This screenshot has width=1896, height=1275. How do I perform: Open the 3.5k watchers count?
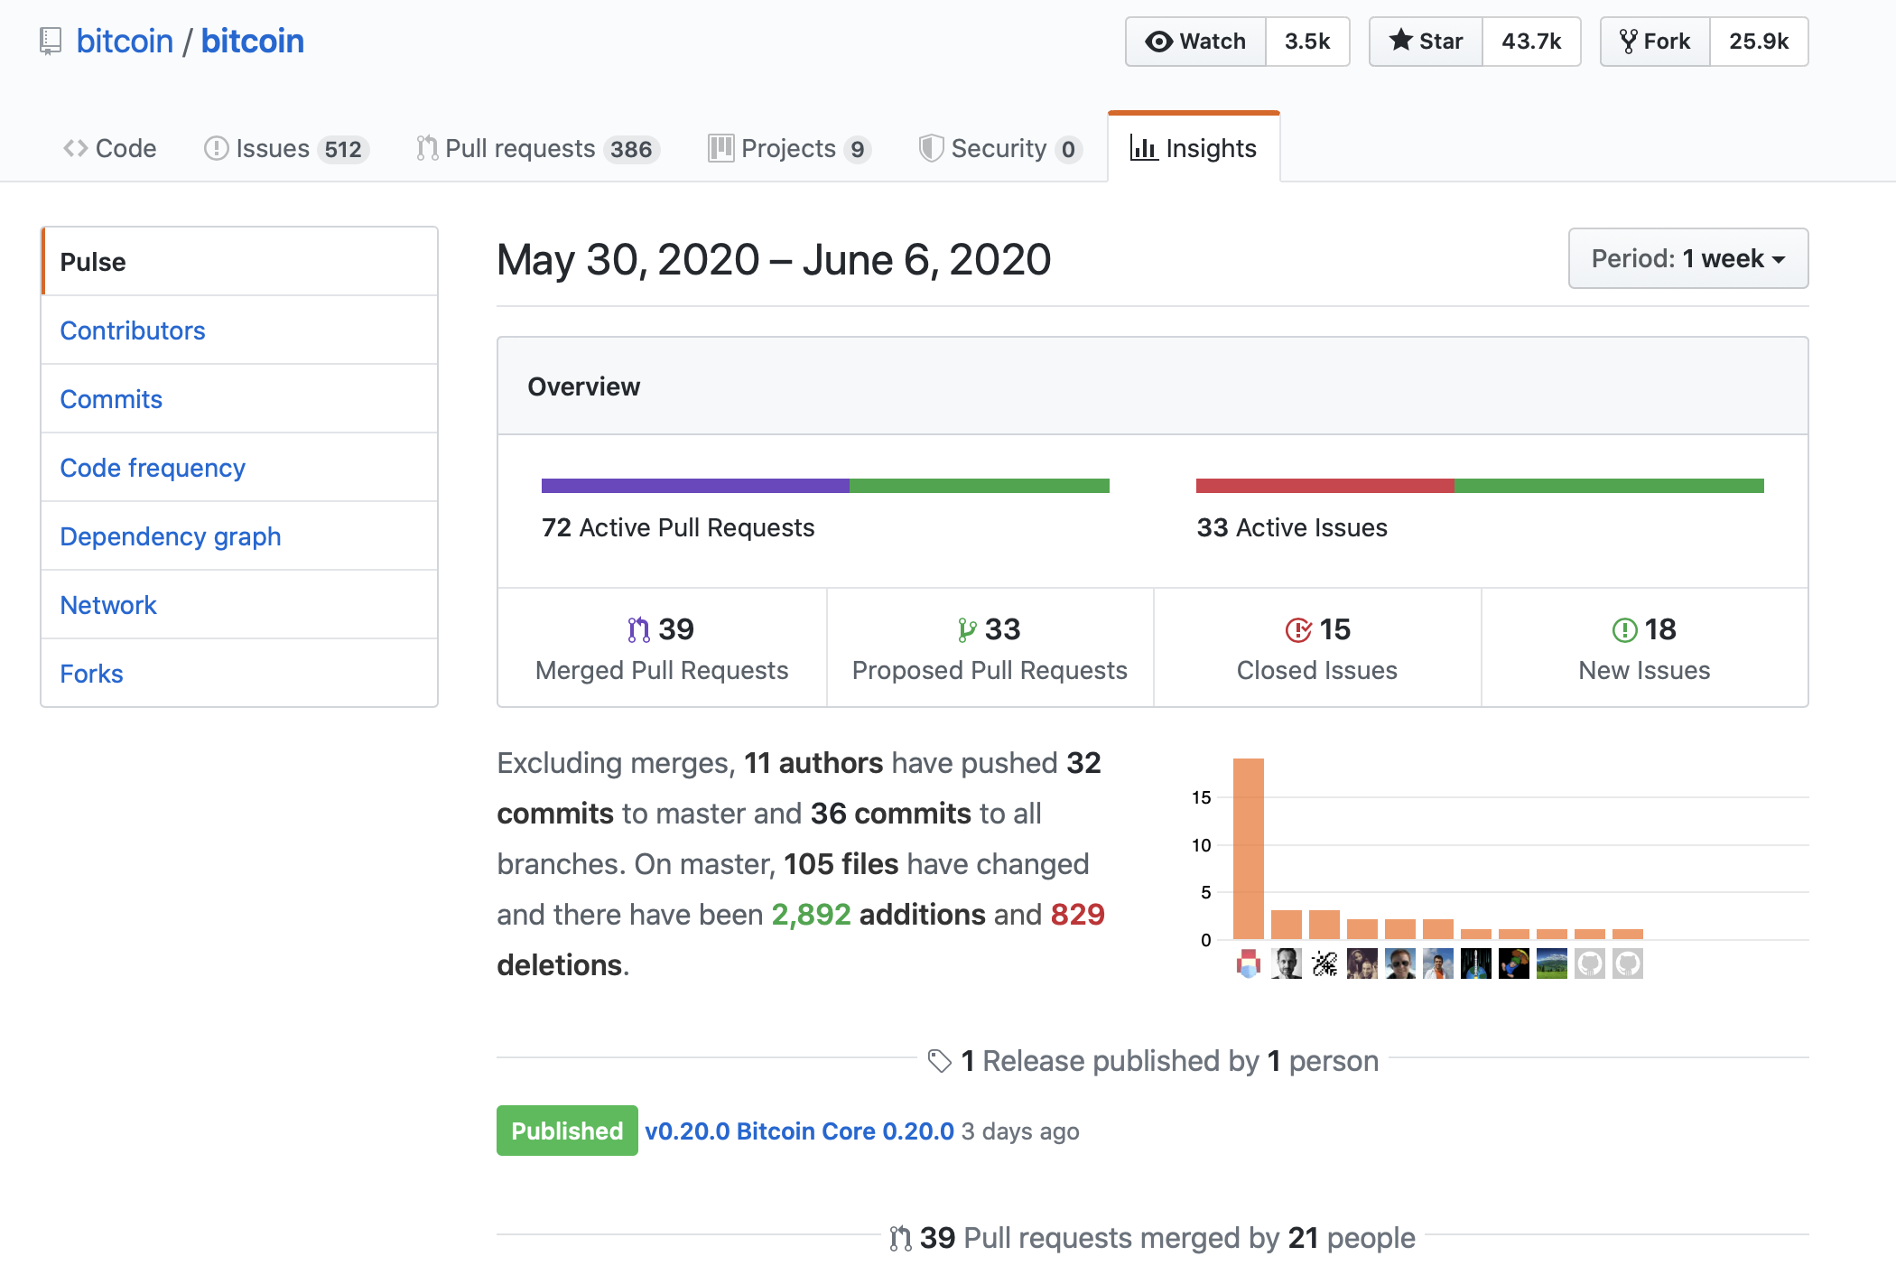1307,42
